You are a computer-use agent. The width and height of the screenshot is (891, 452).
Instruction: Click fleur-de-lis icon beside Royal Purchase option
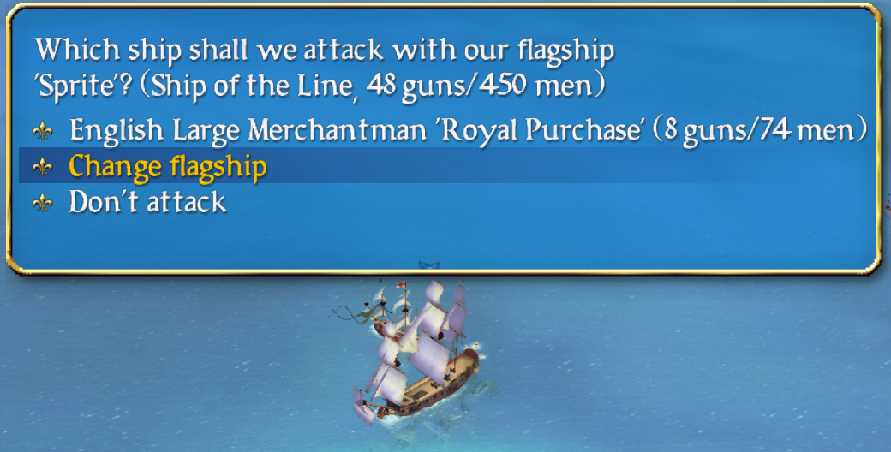[43, 131]
